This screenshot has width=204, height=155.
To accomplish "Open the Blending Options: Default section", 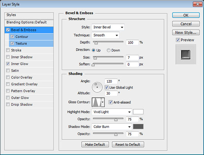I will (x=29, y=22).
